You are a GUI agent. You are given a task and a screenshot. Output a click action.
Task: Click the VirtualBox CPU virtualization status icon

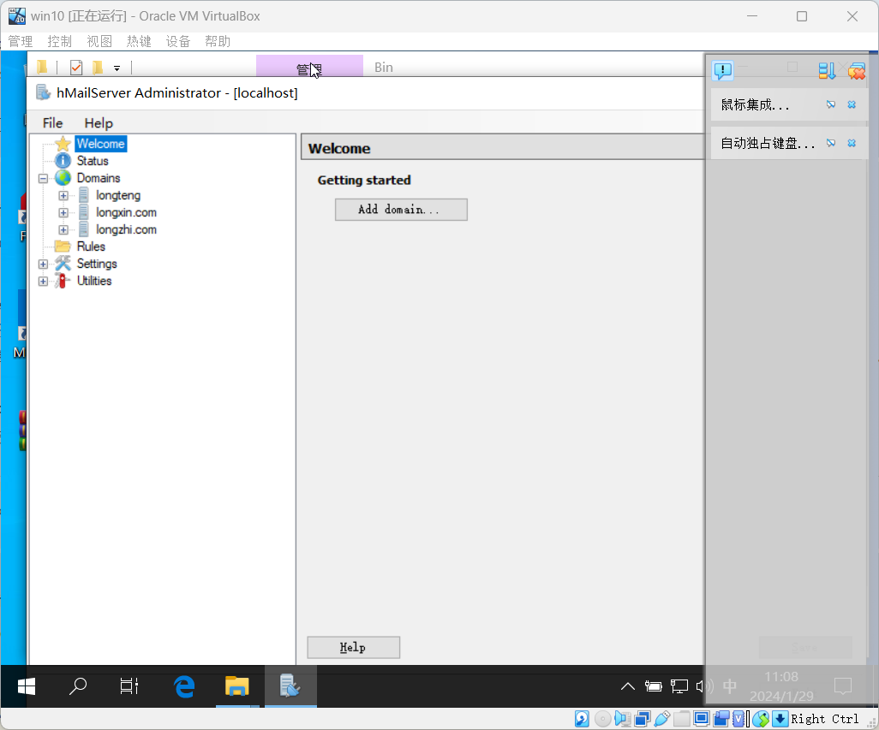pos(738,719)
